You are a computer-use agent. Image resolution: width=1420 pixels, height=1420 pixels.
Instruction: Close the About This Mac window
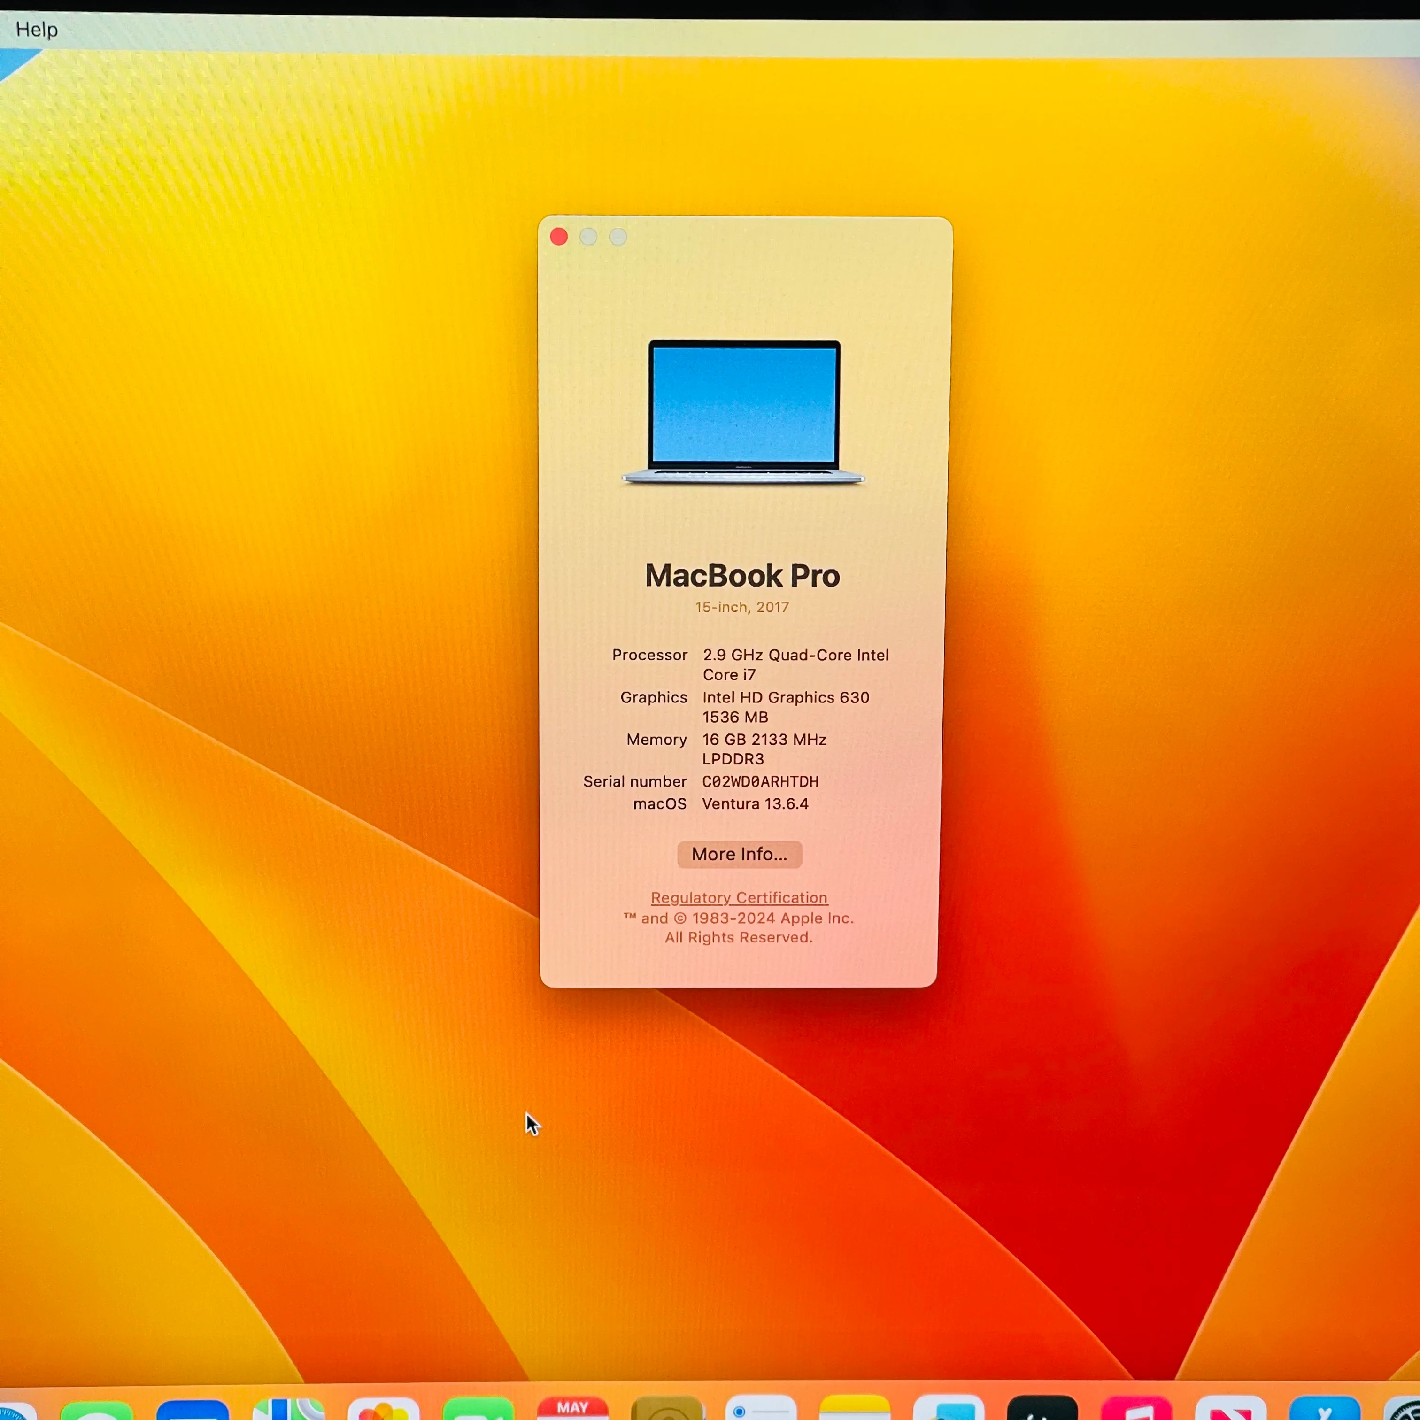pos(559,237)
